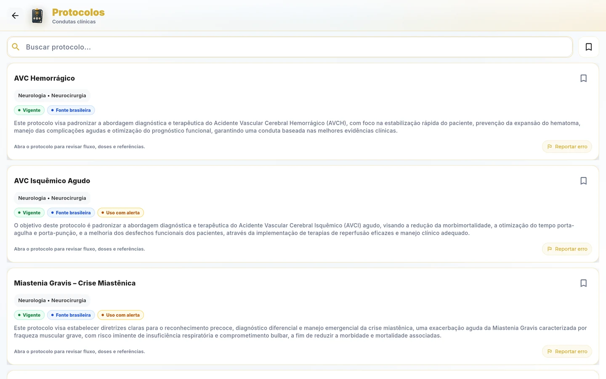Click 'Abra o protocolo' hint under AVC Hemorrágico
This screenshot has height=379, width=606.
(80, 147)
